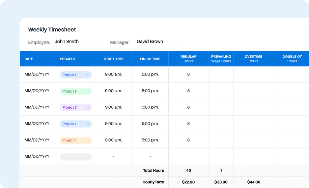Select the Total Hours label
This screenshot has width=309, height=188.
coord(153,171)
